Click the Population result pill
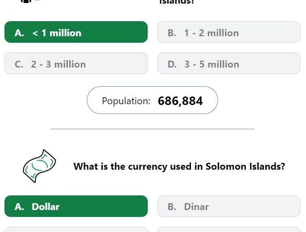The width and height of the screenshot is (306, 232). click(152, 100)
